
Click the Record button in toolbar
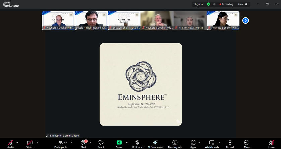point(230,144)
